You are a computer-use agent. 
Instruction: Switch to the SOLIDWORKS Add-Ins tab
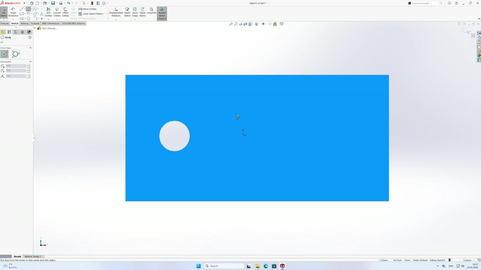[73, 23]
